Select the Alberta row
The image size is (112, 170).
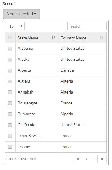coord(56,70)
